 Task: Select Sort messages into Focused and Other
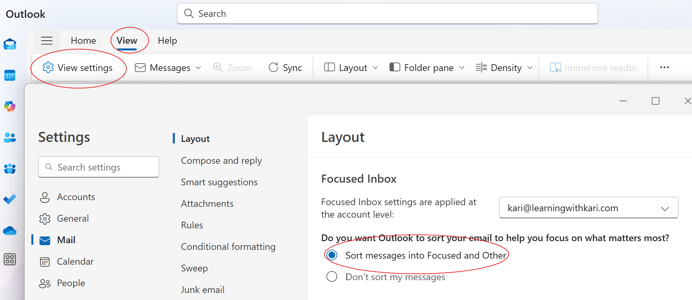coord(332,255)
